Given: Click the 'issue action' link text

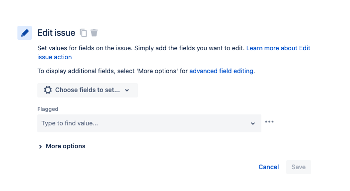Looking at the screenshot, I should click(54, 57).
